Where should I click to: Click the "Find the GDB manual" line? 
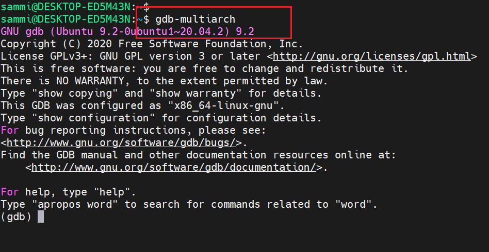[x=199, y=155]
